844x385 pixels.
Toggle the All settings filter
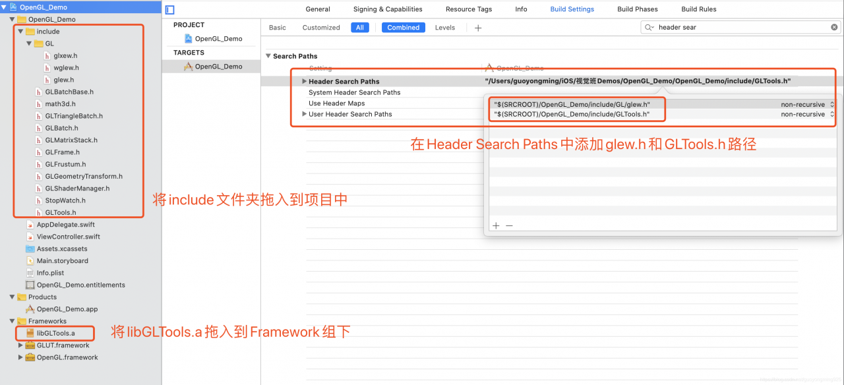(360, 28)
